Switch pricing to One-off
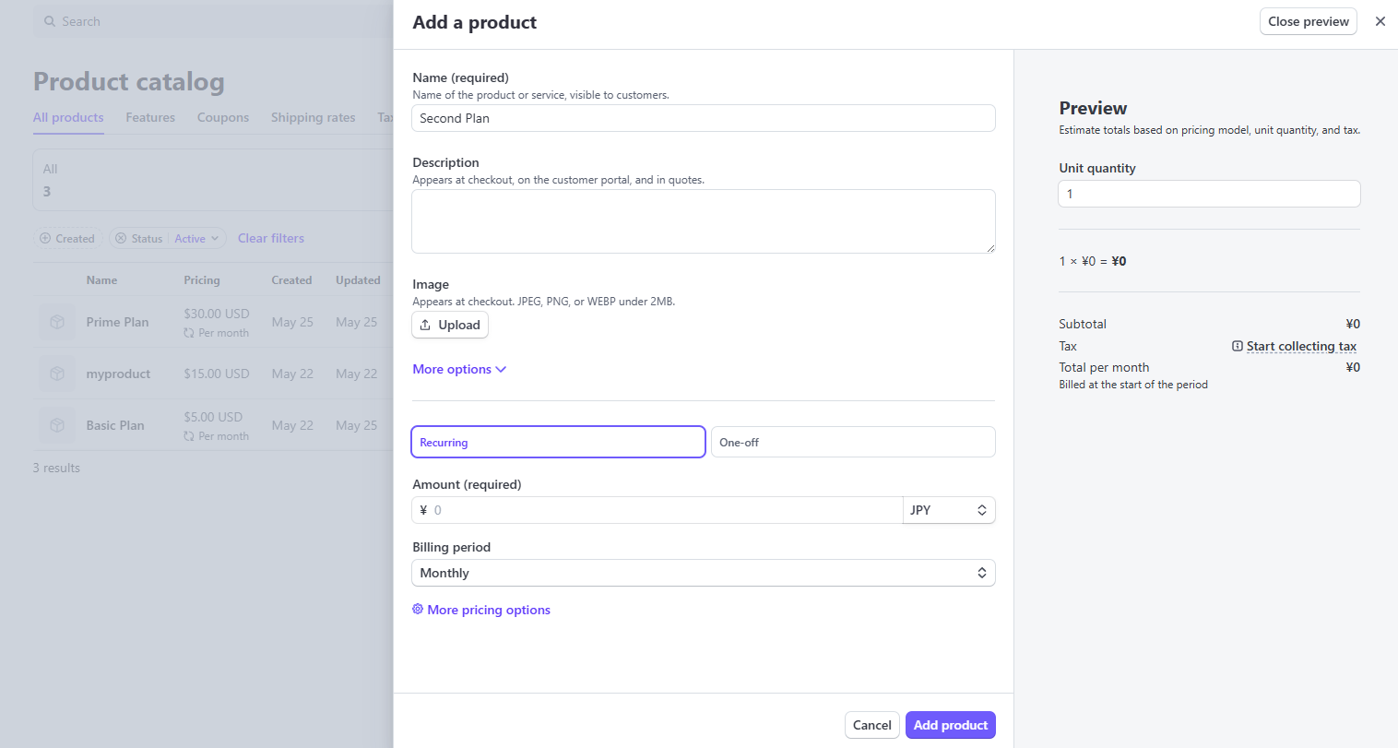Viewport: 1398px width, 748px height. [x=853, y=442]
